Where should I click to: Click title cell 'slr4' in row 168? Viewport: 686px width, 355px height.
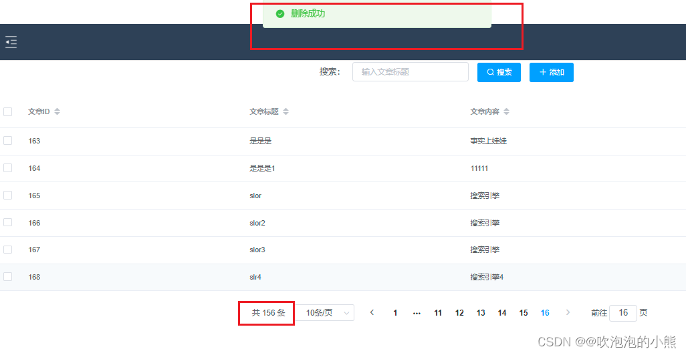[x=255, y=277]
